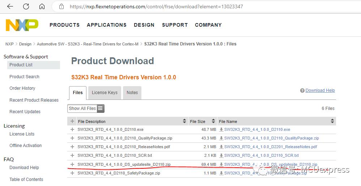Switch to the Notes tab
361x186 pixels.
[132, 93]
